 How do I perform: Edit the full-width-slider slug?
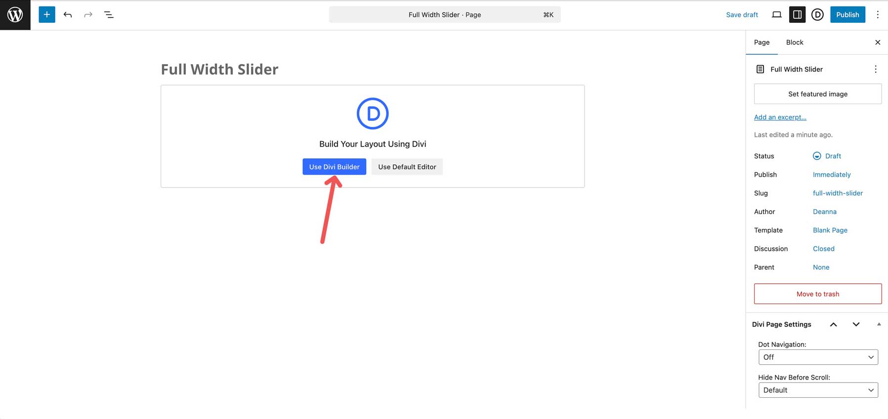pos(838,193)
